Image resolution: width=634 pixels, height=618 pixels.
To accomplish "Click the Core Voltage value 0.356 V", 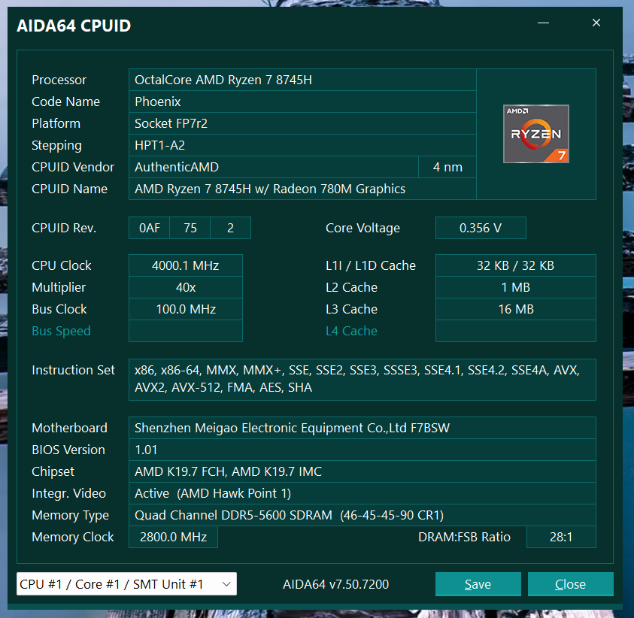I will point(481,228).
